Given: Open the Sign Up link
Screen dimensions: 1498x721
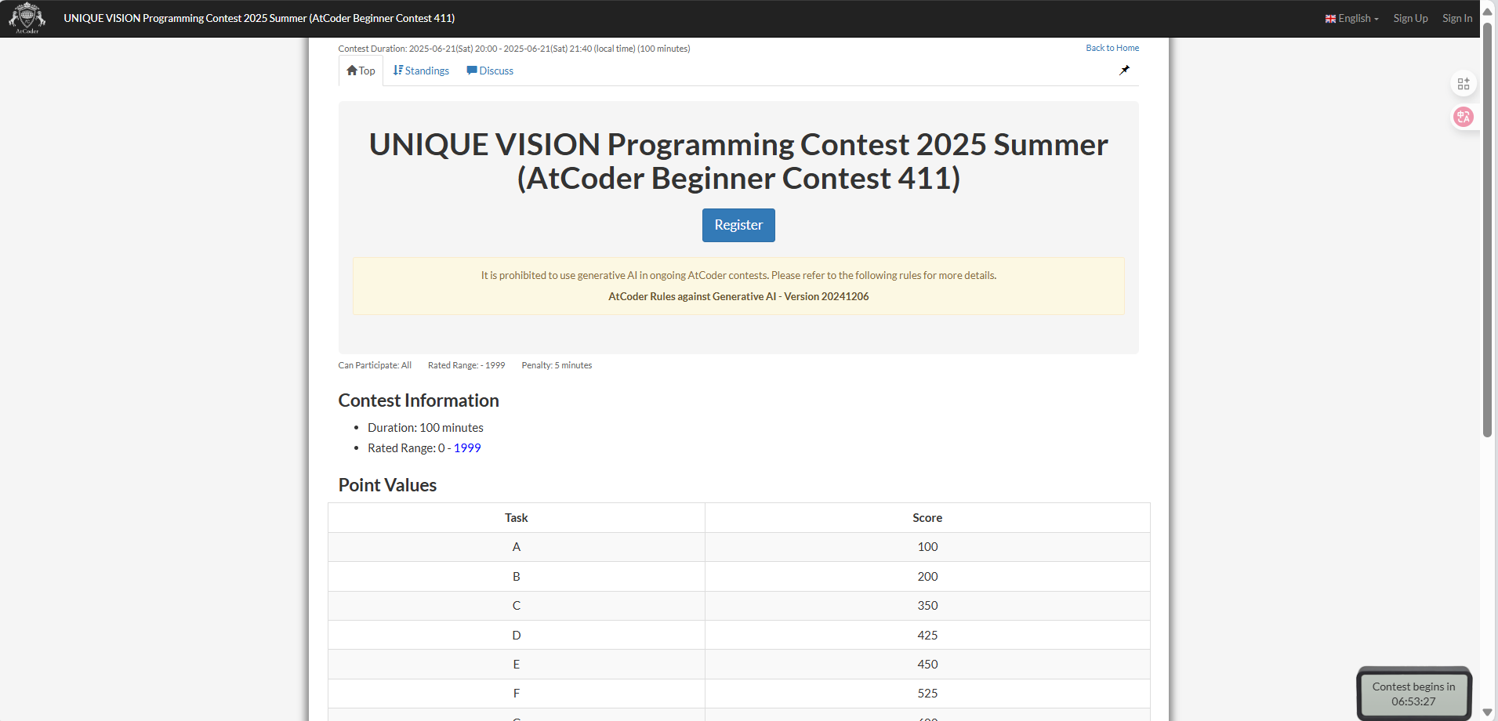Looking at the screenshot, I should point(1410,18).
